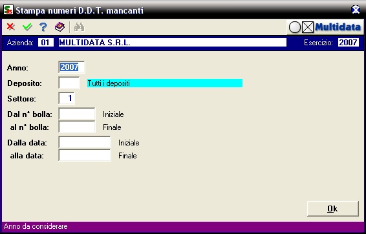Click the alla data input field
366x234 pixels.
(x=85, y=155)
